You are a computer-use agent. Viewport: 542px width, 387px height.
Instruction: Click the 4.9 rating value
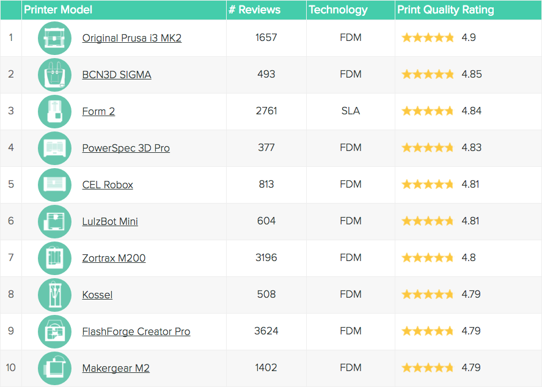(x=469, y=37)
